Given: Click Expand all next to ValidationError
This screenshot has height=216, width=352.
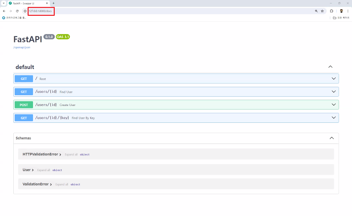Looking at the screenshot, I should click(62, 184).
